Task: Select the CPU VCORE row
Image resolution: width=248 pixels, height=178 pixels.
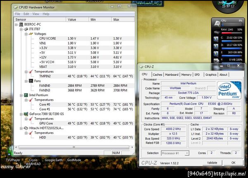Action: [87, 38]
